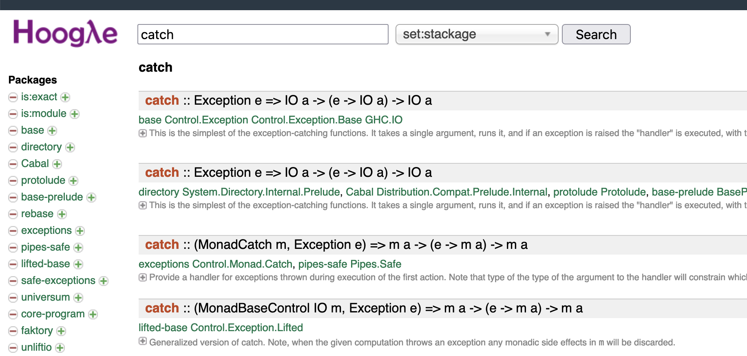Viewport: 747px width, 356px height.
Task: Include directory package with plus icon
Action: click(x=70, y=147)
